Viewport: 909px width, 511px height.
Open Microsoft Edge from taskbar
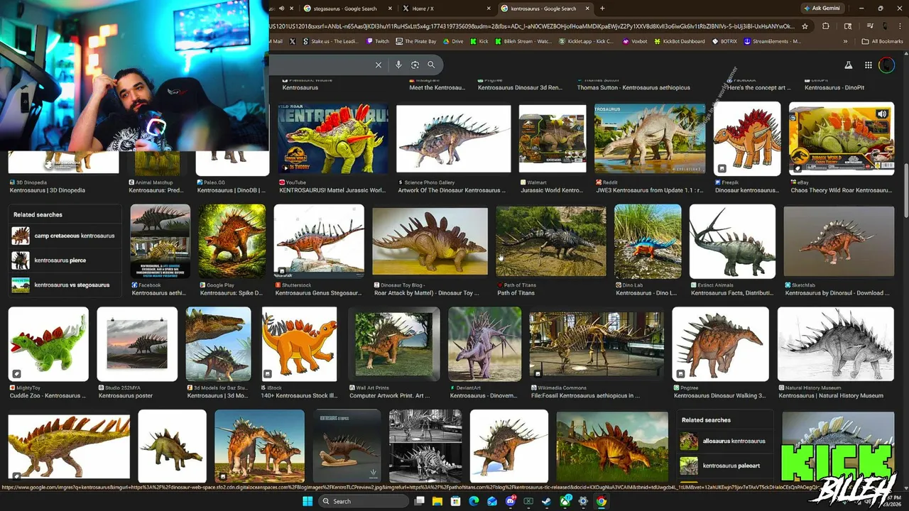pyautogui.click(x=474, y=501)
